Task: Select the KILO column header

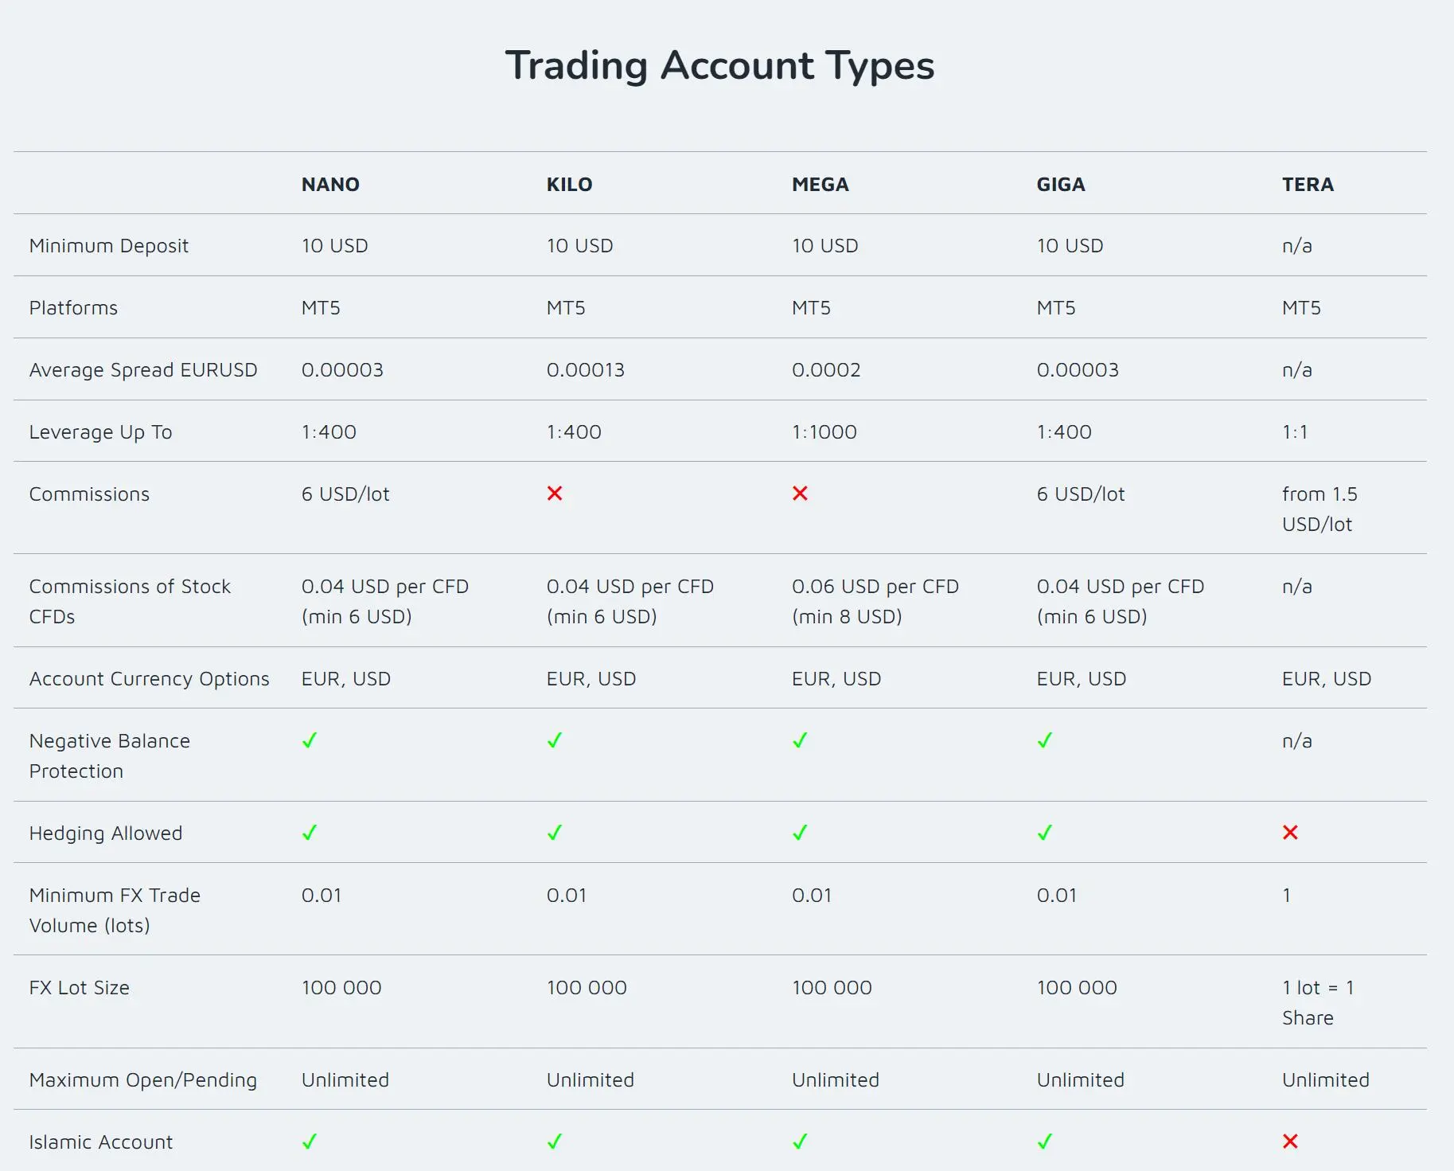Action: [x=569, y=185]
